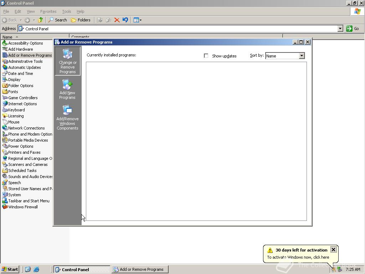Image resolution: width=365 pixels, height=274 pixels.
Task: Open the Help menu
Action: pos(80,11)
